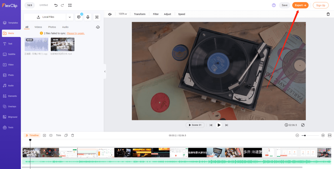Enter fullscreen via top bar icon

point(70,5)
